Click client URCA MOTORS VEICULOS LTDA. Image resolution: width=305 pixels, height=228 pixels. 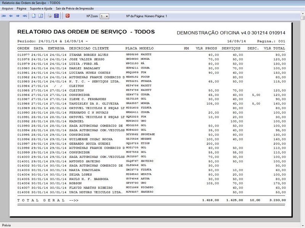pos(96,192)
